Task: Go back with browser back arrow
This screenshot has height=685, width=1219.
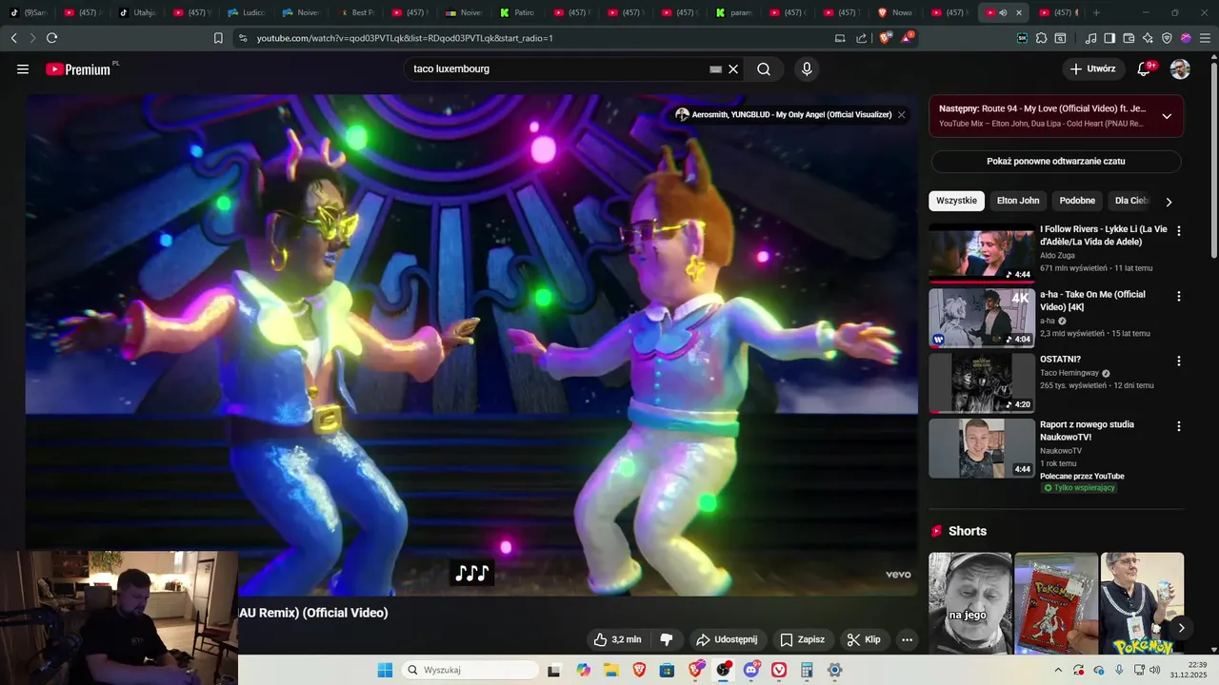Action: coord(13,38)
